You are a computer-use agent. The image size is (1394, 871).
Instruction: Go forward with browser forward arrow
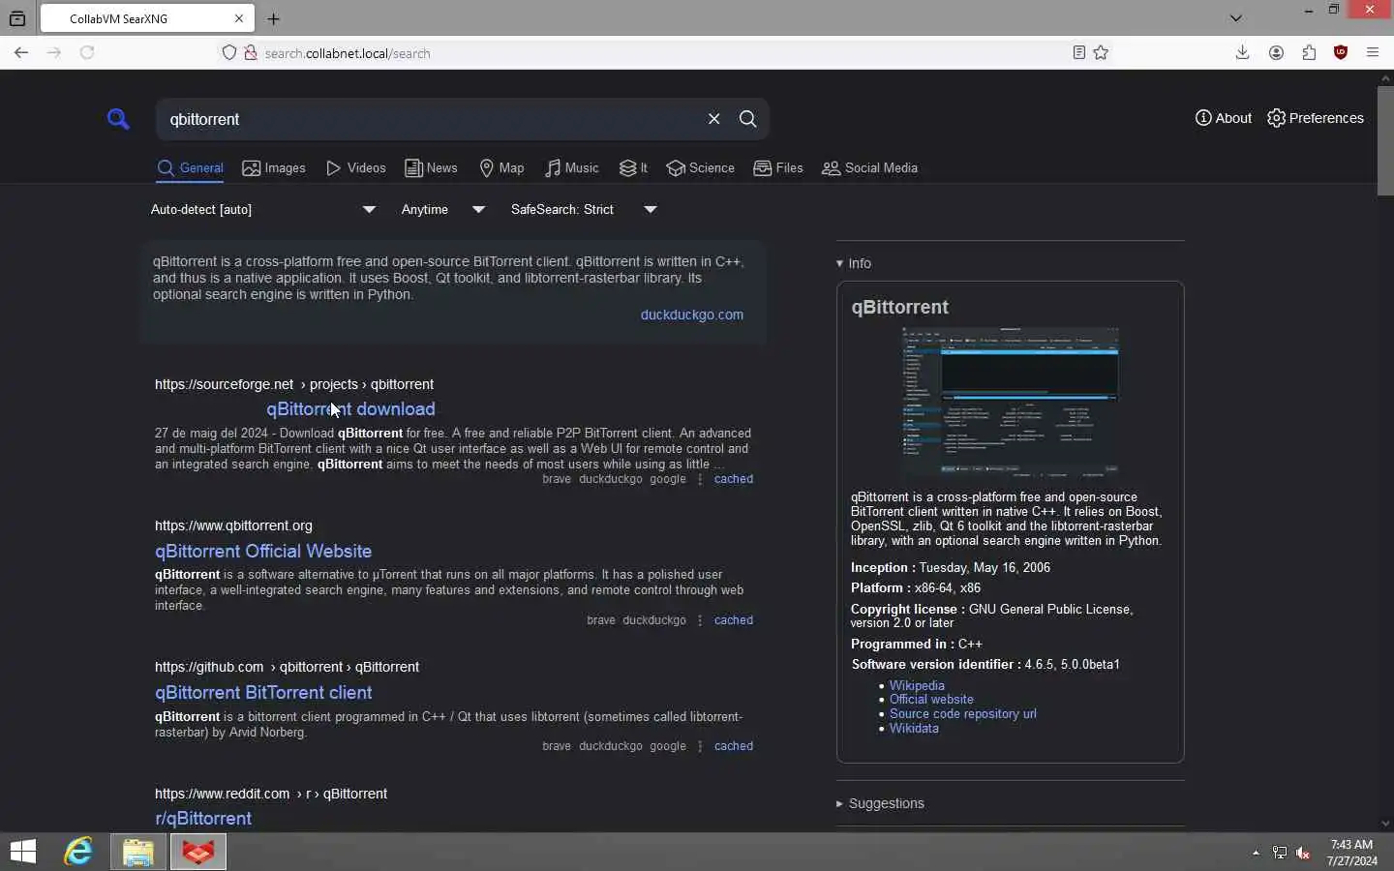coord(54,53)
